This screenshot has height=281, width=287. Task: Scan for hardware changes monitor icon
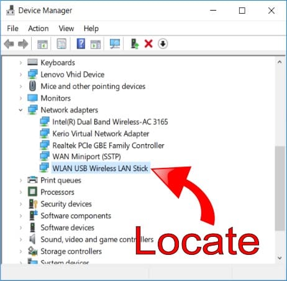point(115,44)
